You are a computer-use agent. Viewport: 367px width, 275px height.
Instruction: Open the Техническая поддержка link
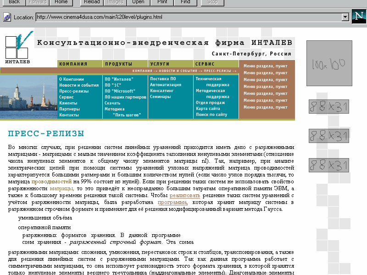(x=212, y=82)
